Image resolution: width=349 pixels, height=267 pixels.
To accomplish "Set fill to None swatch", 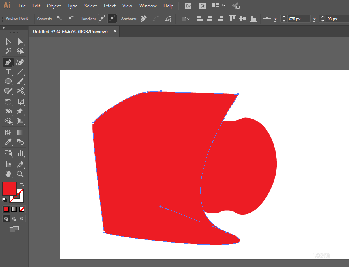I will pyautogui.click(x=22, y=209).
